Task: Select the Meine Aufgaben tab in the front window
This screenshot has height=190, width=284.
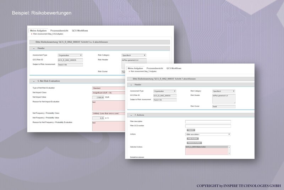Action: (x=135, y=68)
